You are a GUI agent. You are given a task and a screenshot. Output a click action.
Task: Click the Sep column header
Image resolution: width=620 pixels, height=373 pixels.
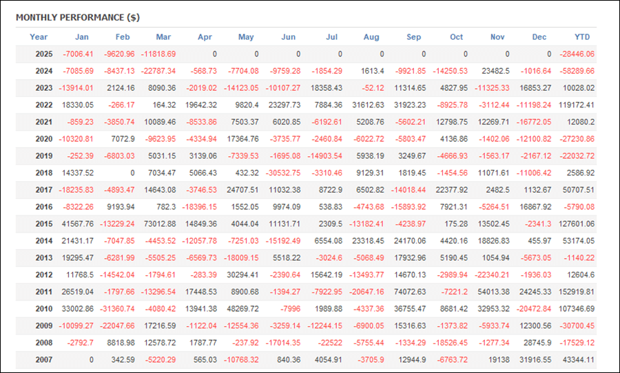pos(413,36)
